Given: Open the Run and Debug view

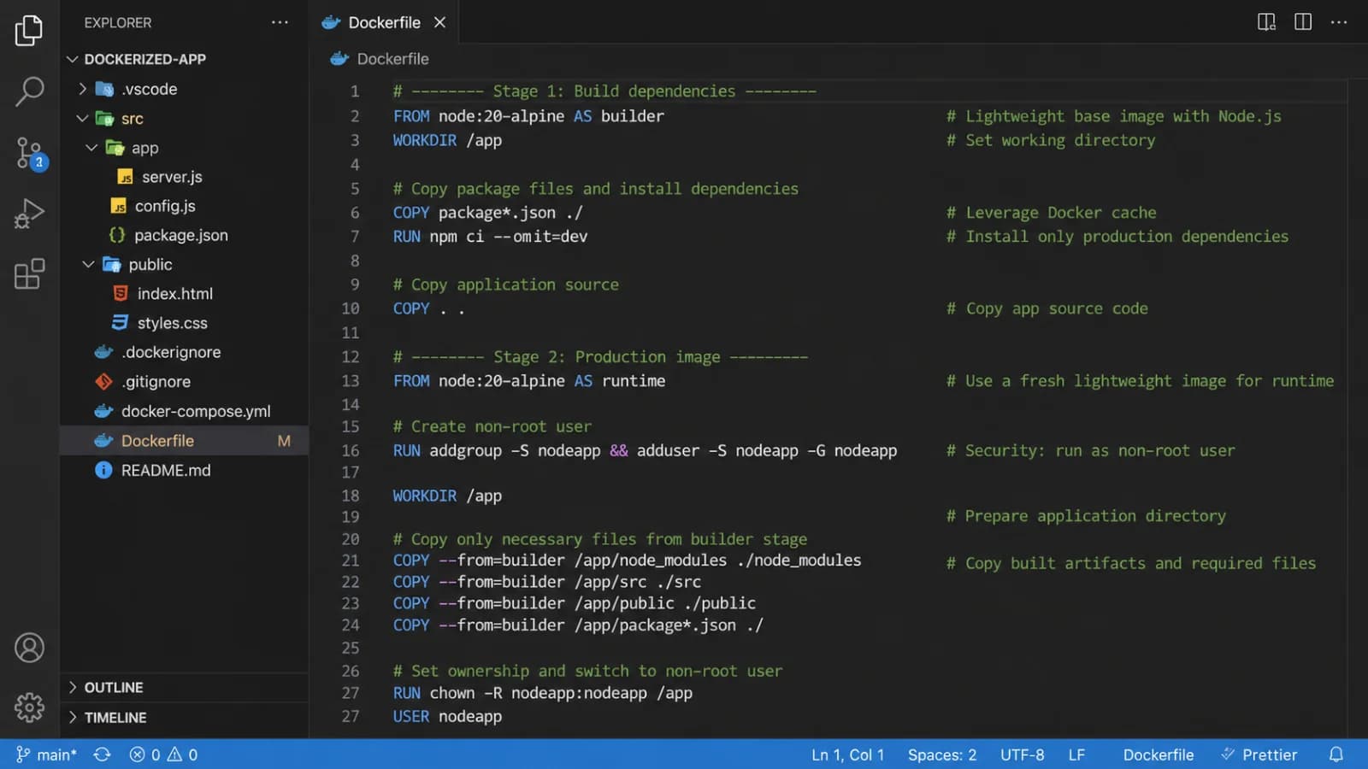Looking at the screenshot, I should pyautogui.click(x=29, y=214).
